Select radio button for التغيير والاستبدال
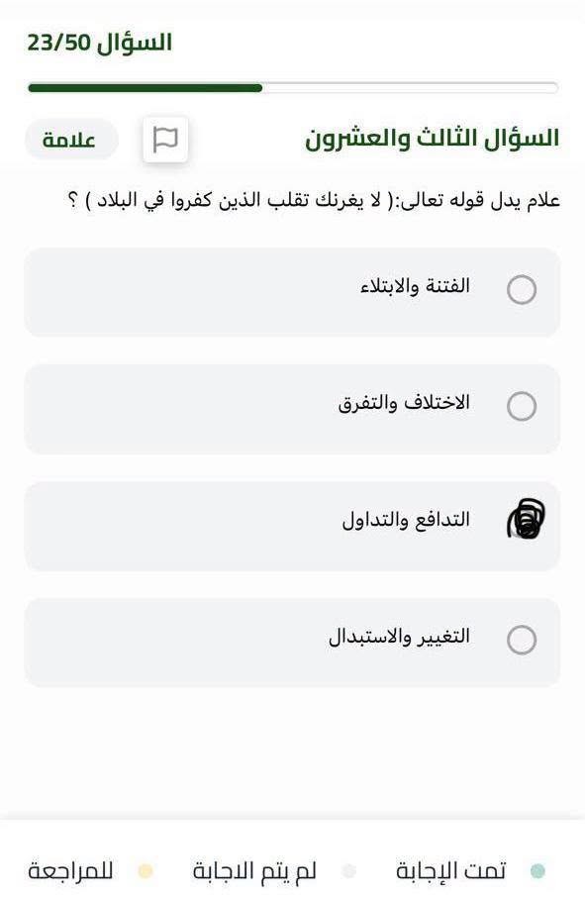Viewport: 585px width, 897px height. tap(521, 640)
